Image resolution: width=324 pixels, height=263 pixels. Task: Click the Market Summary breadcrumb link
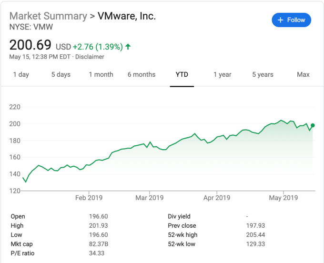pos(48,16)
